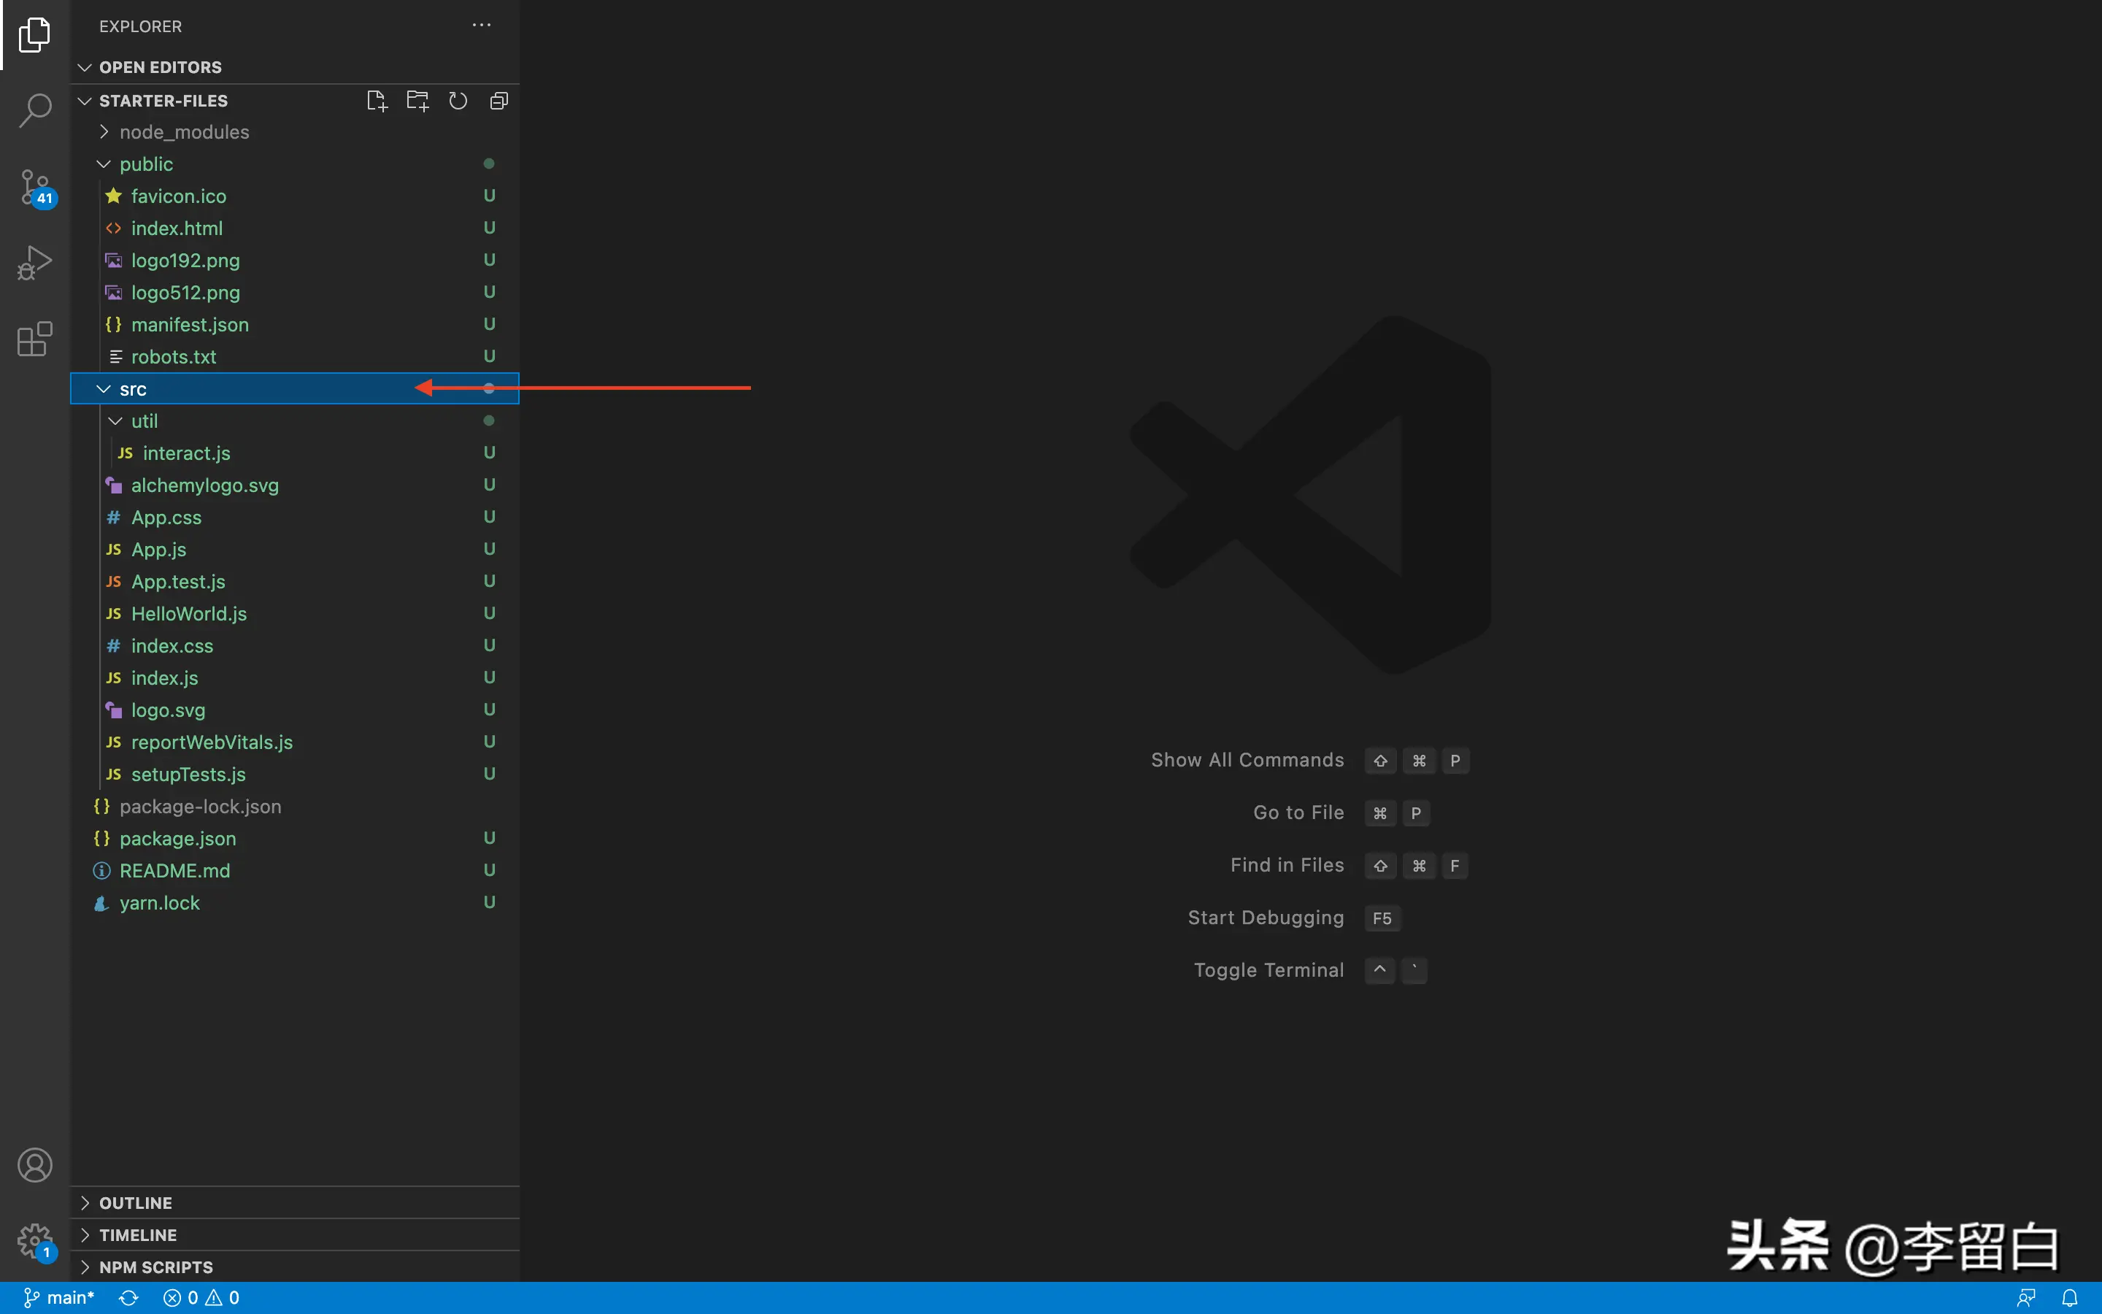The image size is (2102, 1314).
Task: Click the New Folder icon
Action: click(x=417, y=101)
